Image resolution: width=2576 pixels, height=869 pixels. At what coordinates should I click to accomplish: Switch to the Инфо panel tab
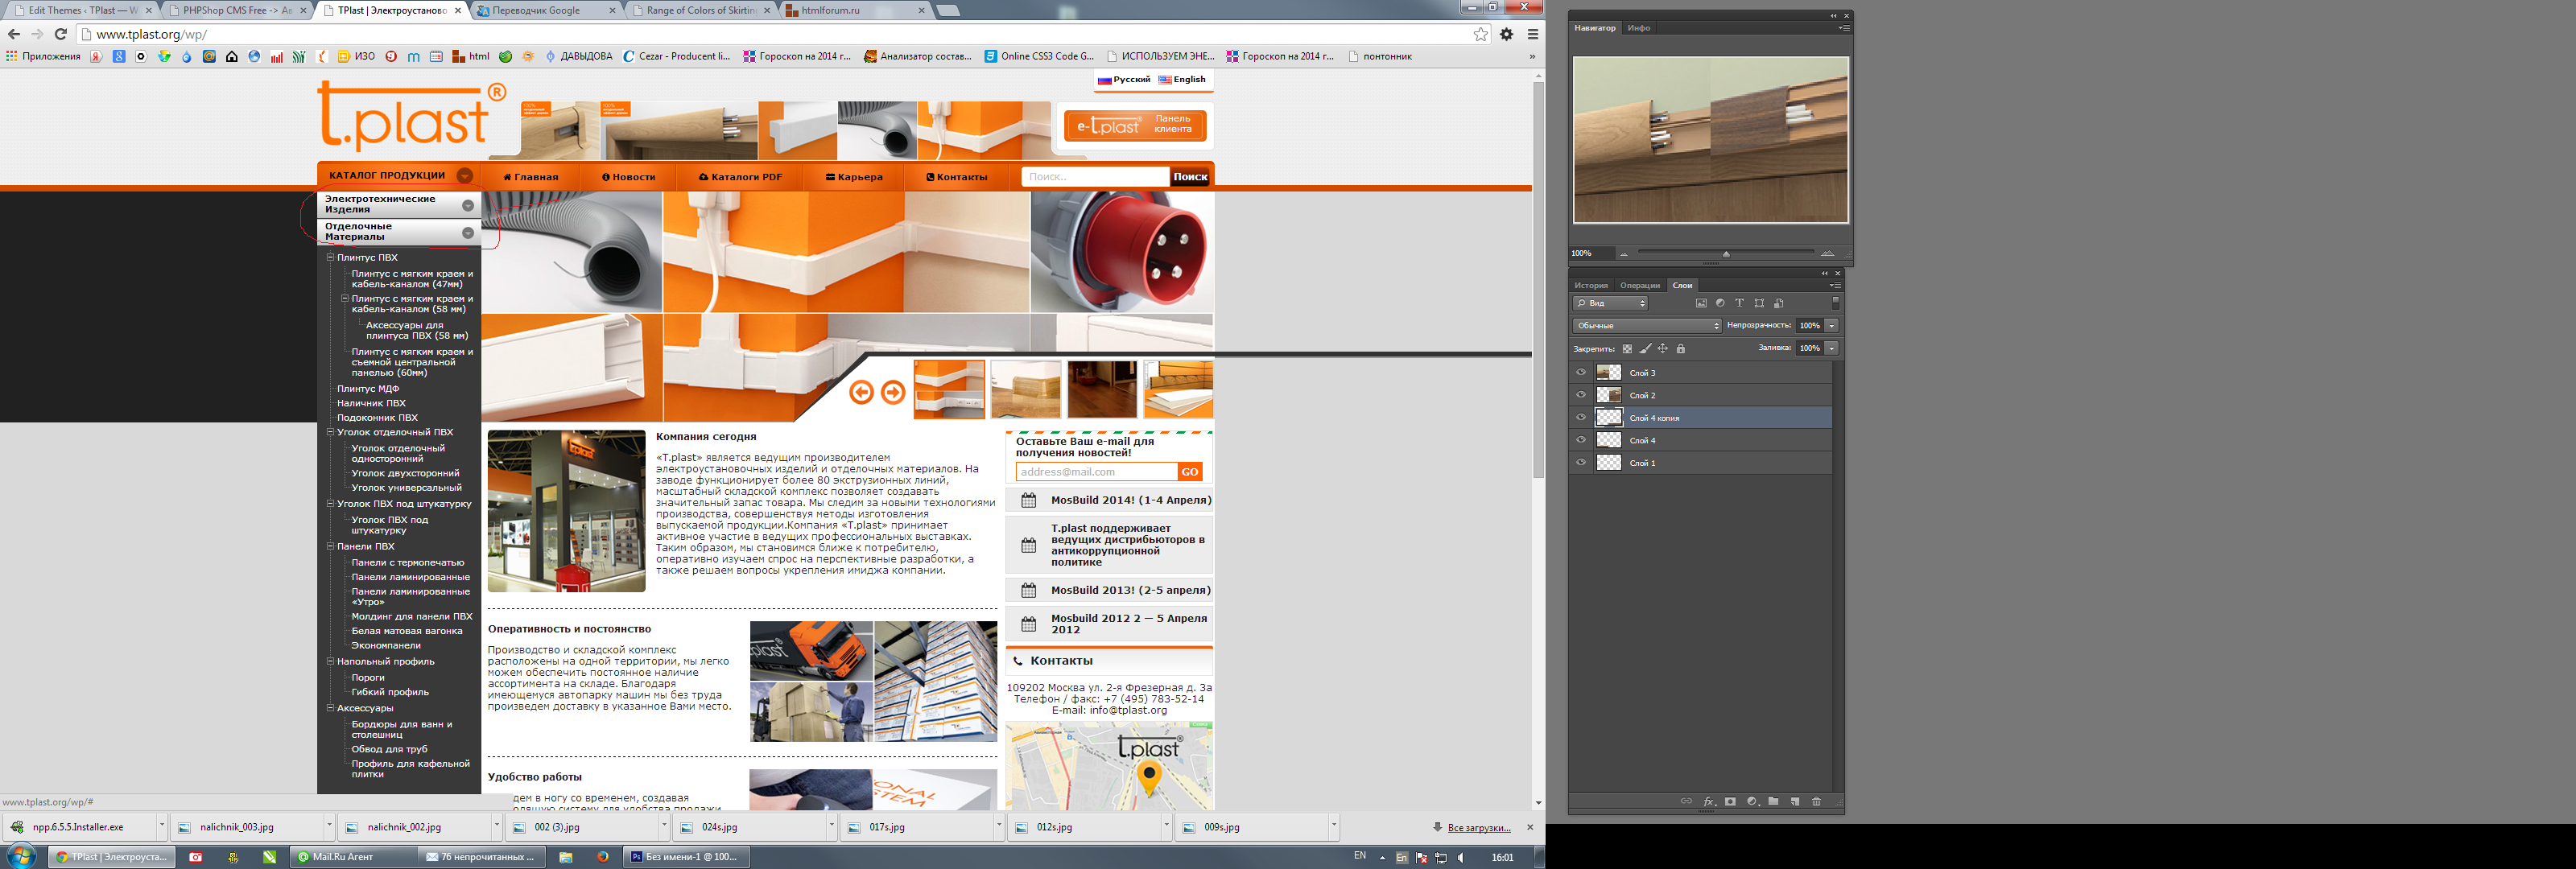point(1638,28)
